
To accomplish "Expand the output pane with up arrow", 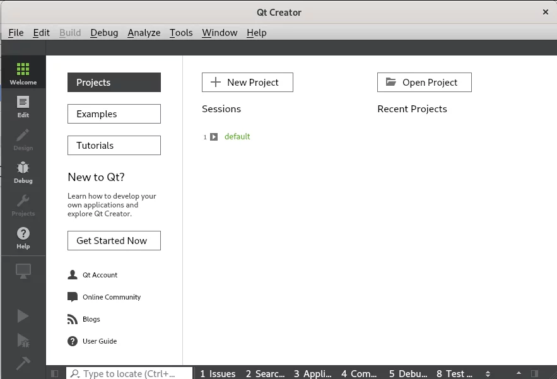I will pyautogui.click(x=519, y=373).
